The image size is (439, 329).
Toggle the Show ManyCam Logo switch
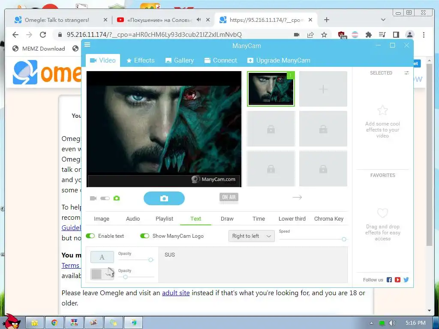[x=144, y=236]
